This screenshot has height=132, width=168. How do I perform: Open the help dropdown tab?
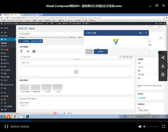161,26
